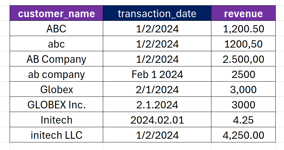Select the 2.500,00 revenue cell
This screenshot has height=150, width=284.
pos(243,59)
